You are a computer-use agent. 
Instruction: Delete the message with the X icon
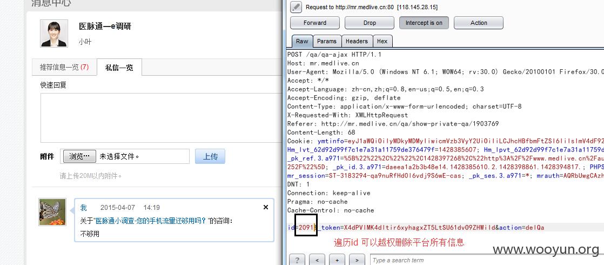coord(265,207)
